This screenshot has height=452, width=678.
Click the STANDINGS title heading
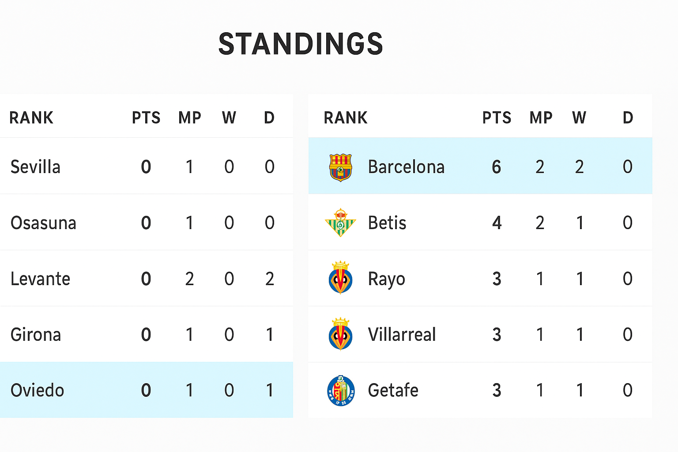(x=301, y=44)
